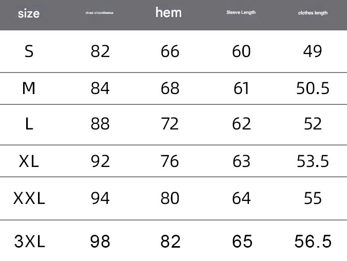Select chest value 94 in XXL row

tap(100, 198)
